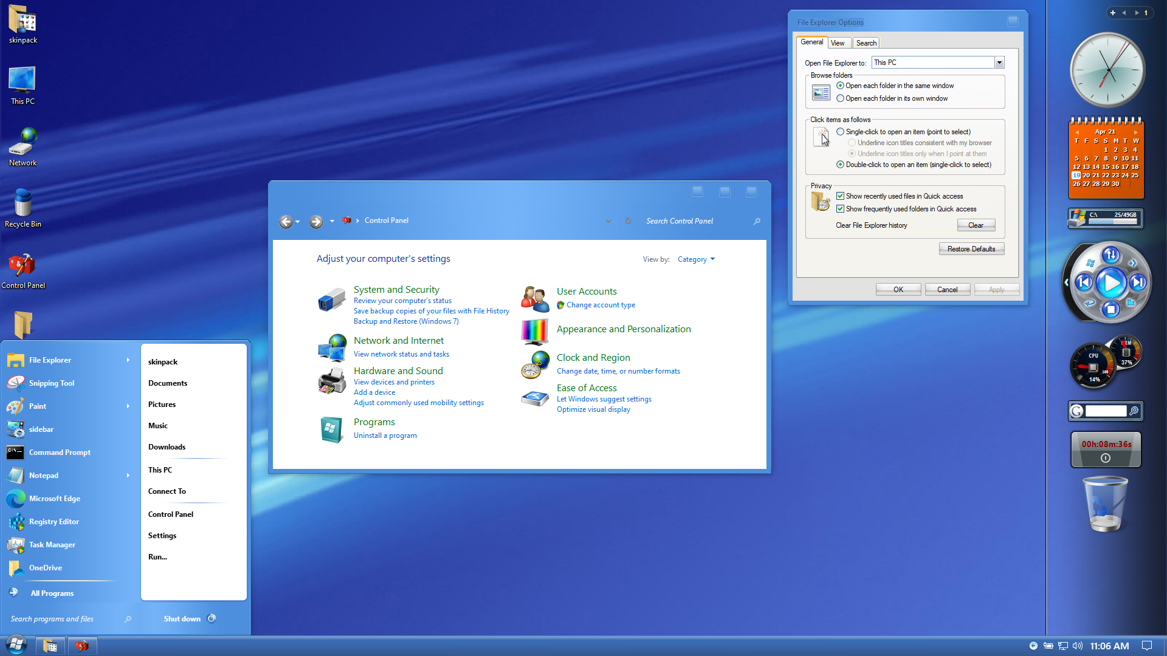Viewport: 1167px width, 656px height.
Task: Click the Uninstall a program link
Action: click(385, 436)
